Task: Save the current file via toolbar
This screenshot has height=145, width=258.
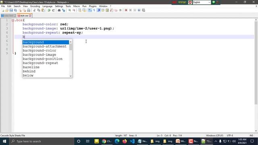Action: point(11,10)
